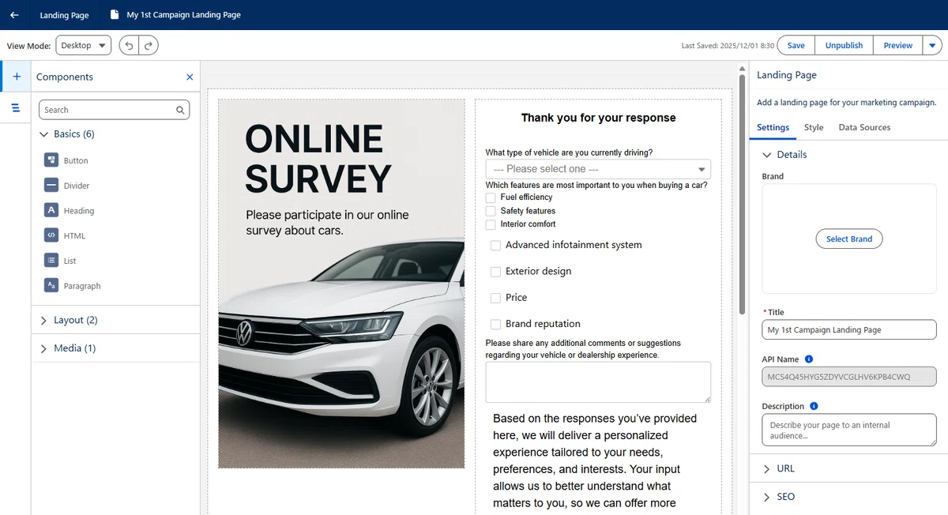The image size is (948, 515).
Task: Click the Save button
Action: click(796, 46)
